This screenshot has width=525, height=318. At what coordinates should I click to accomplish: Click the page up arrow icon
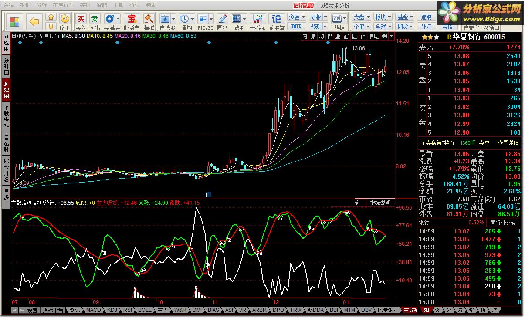51,17
